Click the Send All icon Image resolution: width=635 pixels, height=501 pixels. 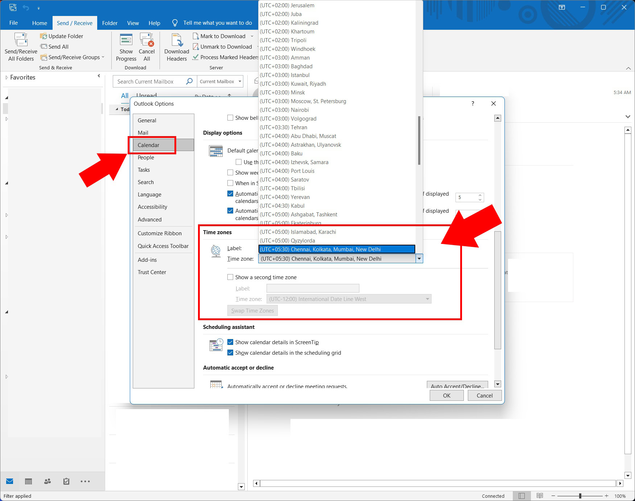click(44, 46)
